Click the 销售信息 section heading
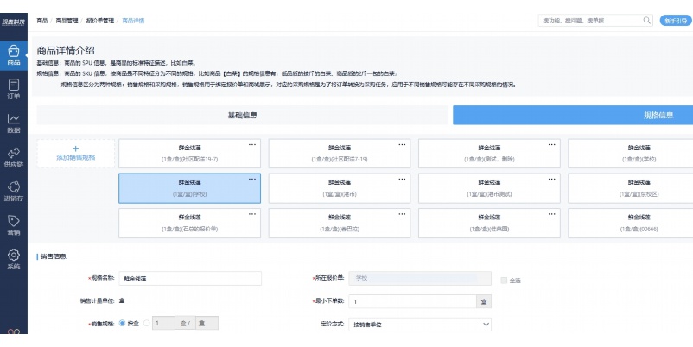This screenshot has height=347, width=693. tap(54, 256)
